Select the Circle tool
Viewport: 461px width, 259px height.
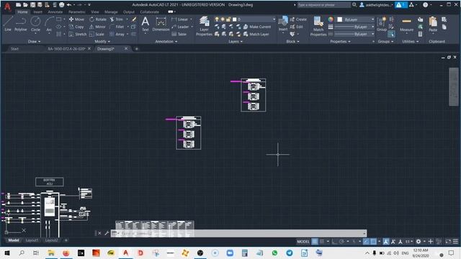[35, 24]
